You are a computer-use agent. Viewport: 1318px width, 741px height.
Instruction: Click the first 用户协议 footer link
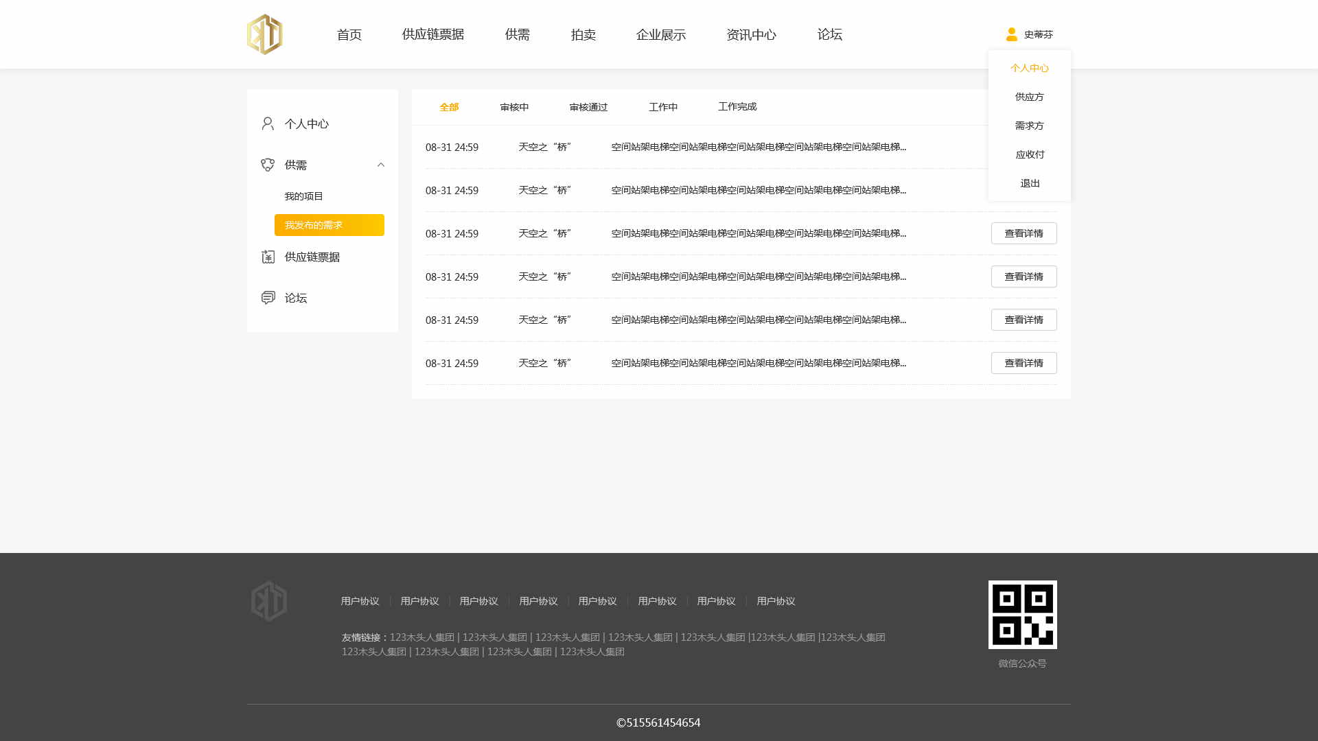(360, 601)
